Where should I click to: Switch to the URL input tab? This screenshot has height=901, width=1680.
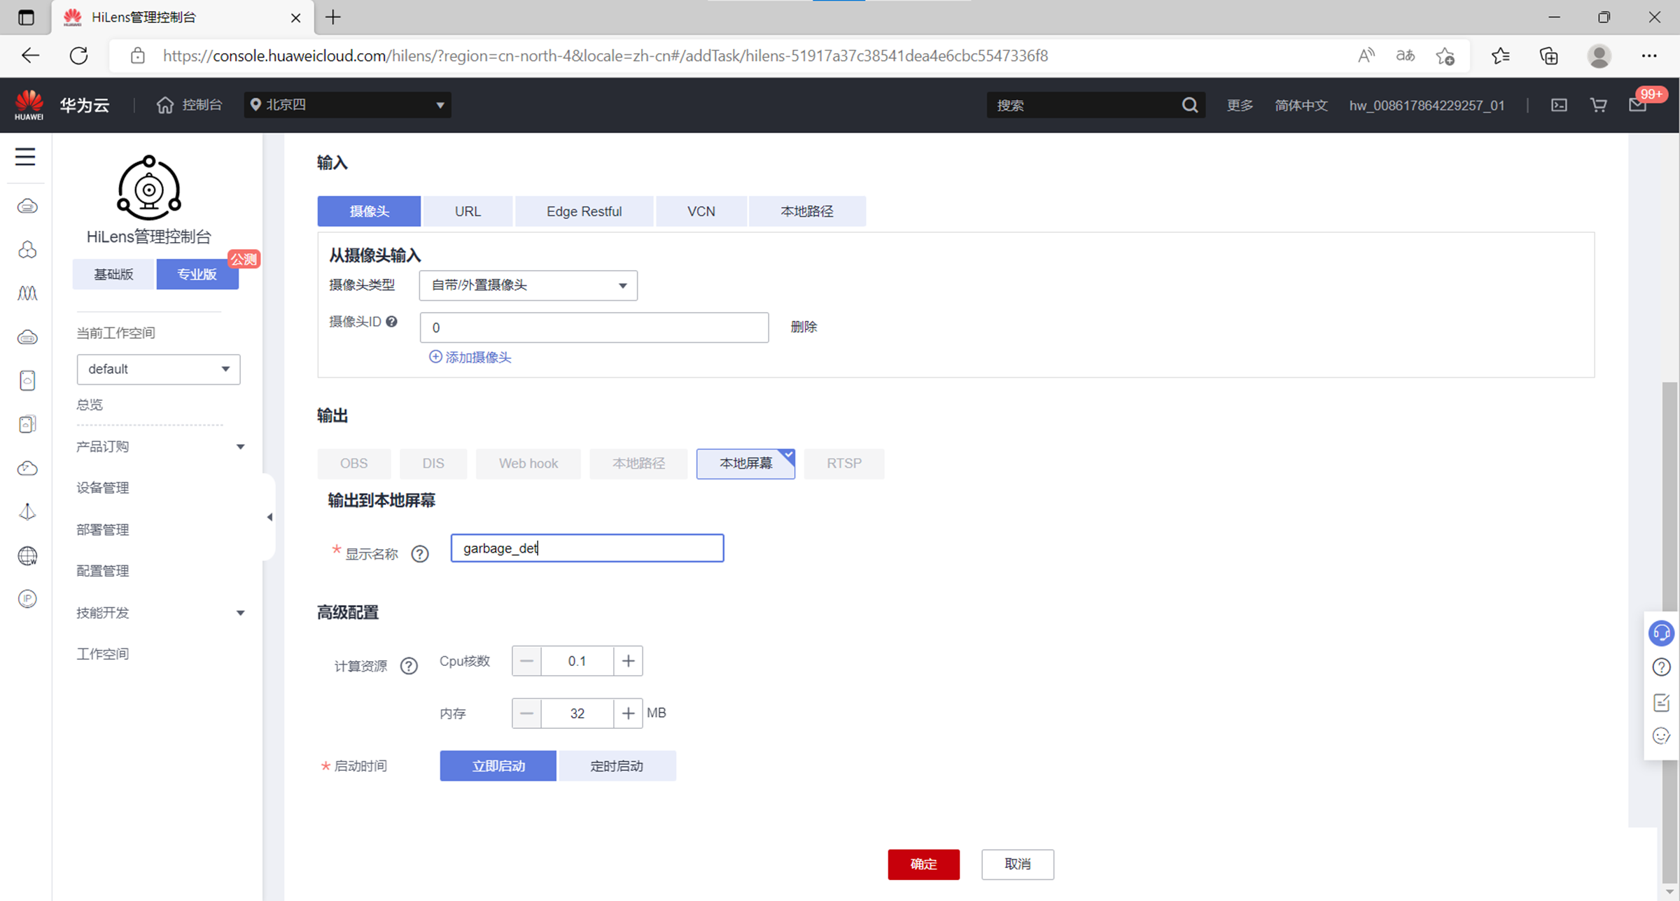468,211
